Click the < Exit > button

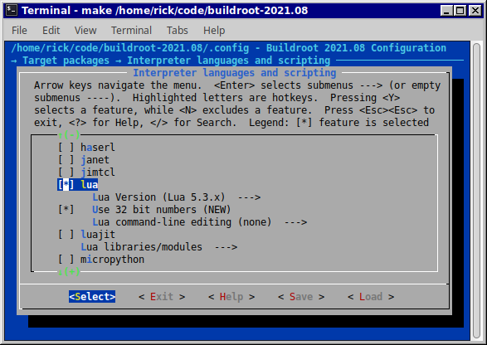tap(162, 297)
